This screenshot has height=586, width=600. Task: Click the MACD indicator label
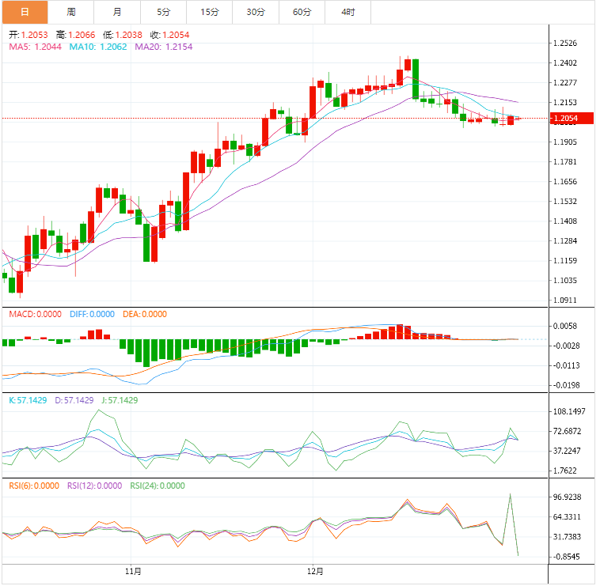[x=35, y=314]
